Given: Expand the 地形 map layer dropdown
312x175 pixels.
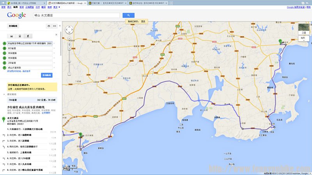Looking at the screenshot, I should click(303, 38).
